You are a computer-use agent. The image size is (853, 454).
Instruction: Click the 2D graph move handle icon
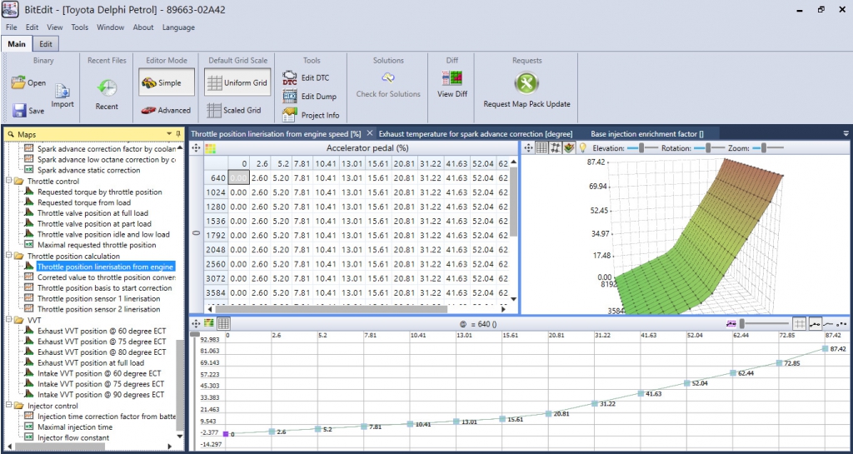tap(197, 323)
